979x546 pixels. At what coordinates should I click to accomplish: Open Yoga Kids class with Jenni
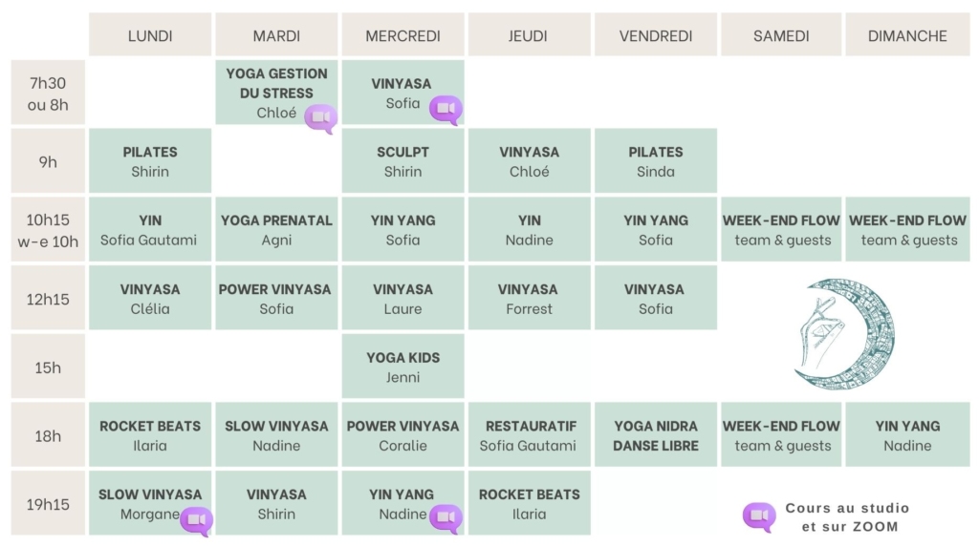(402, 367)
